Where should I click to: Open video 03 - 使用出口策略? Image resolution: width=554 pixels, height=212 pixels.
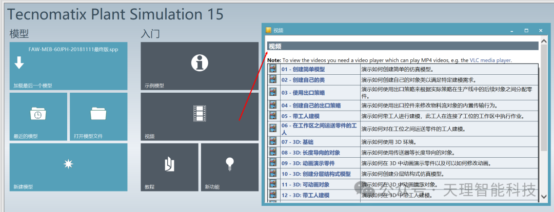[303, 93]
